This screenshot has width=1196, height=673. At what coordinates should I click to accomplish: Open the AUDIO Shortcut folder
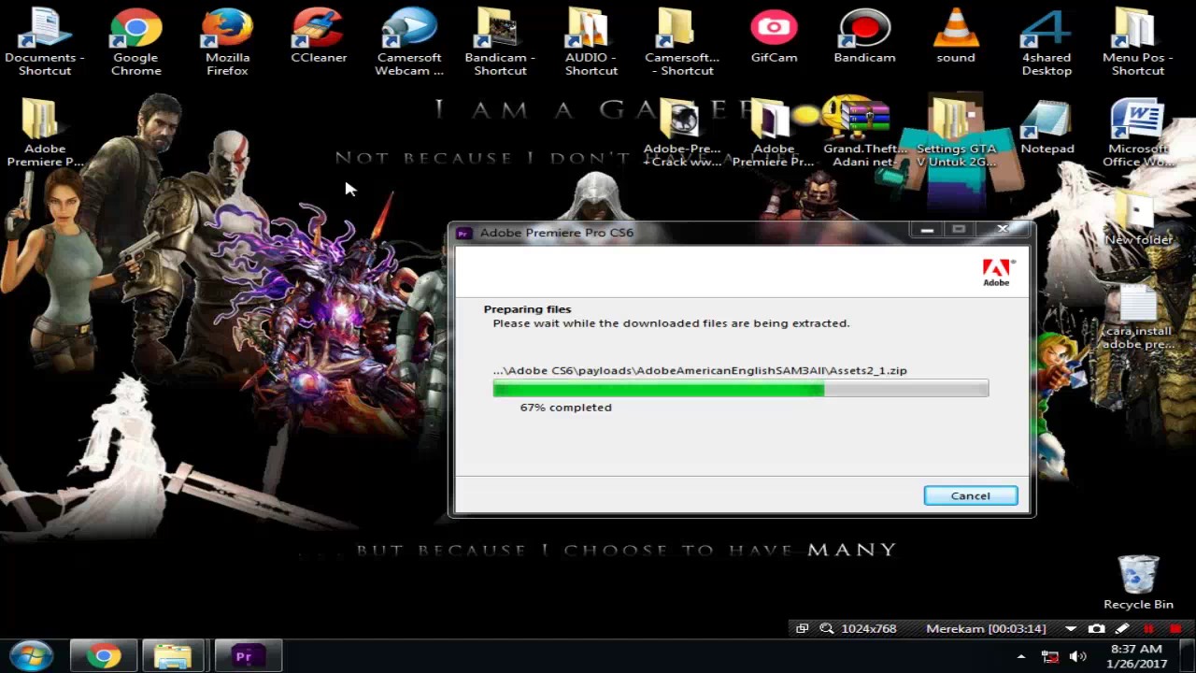pos(591,42)
